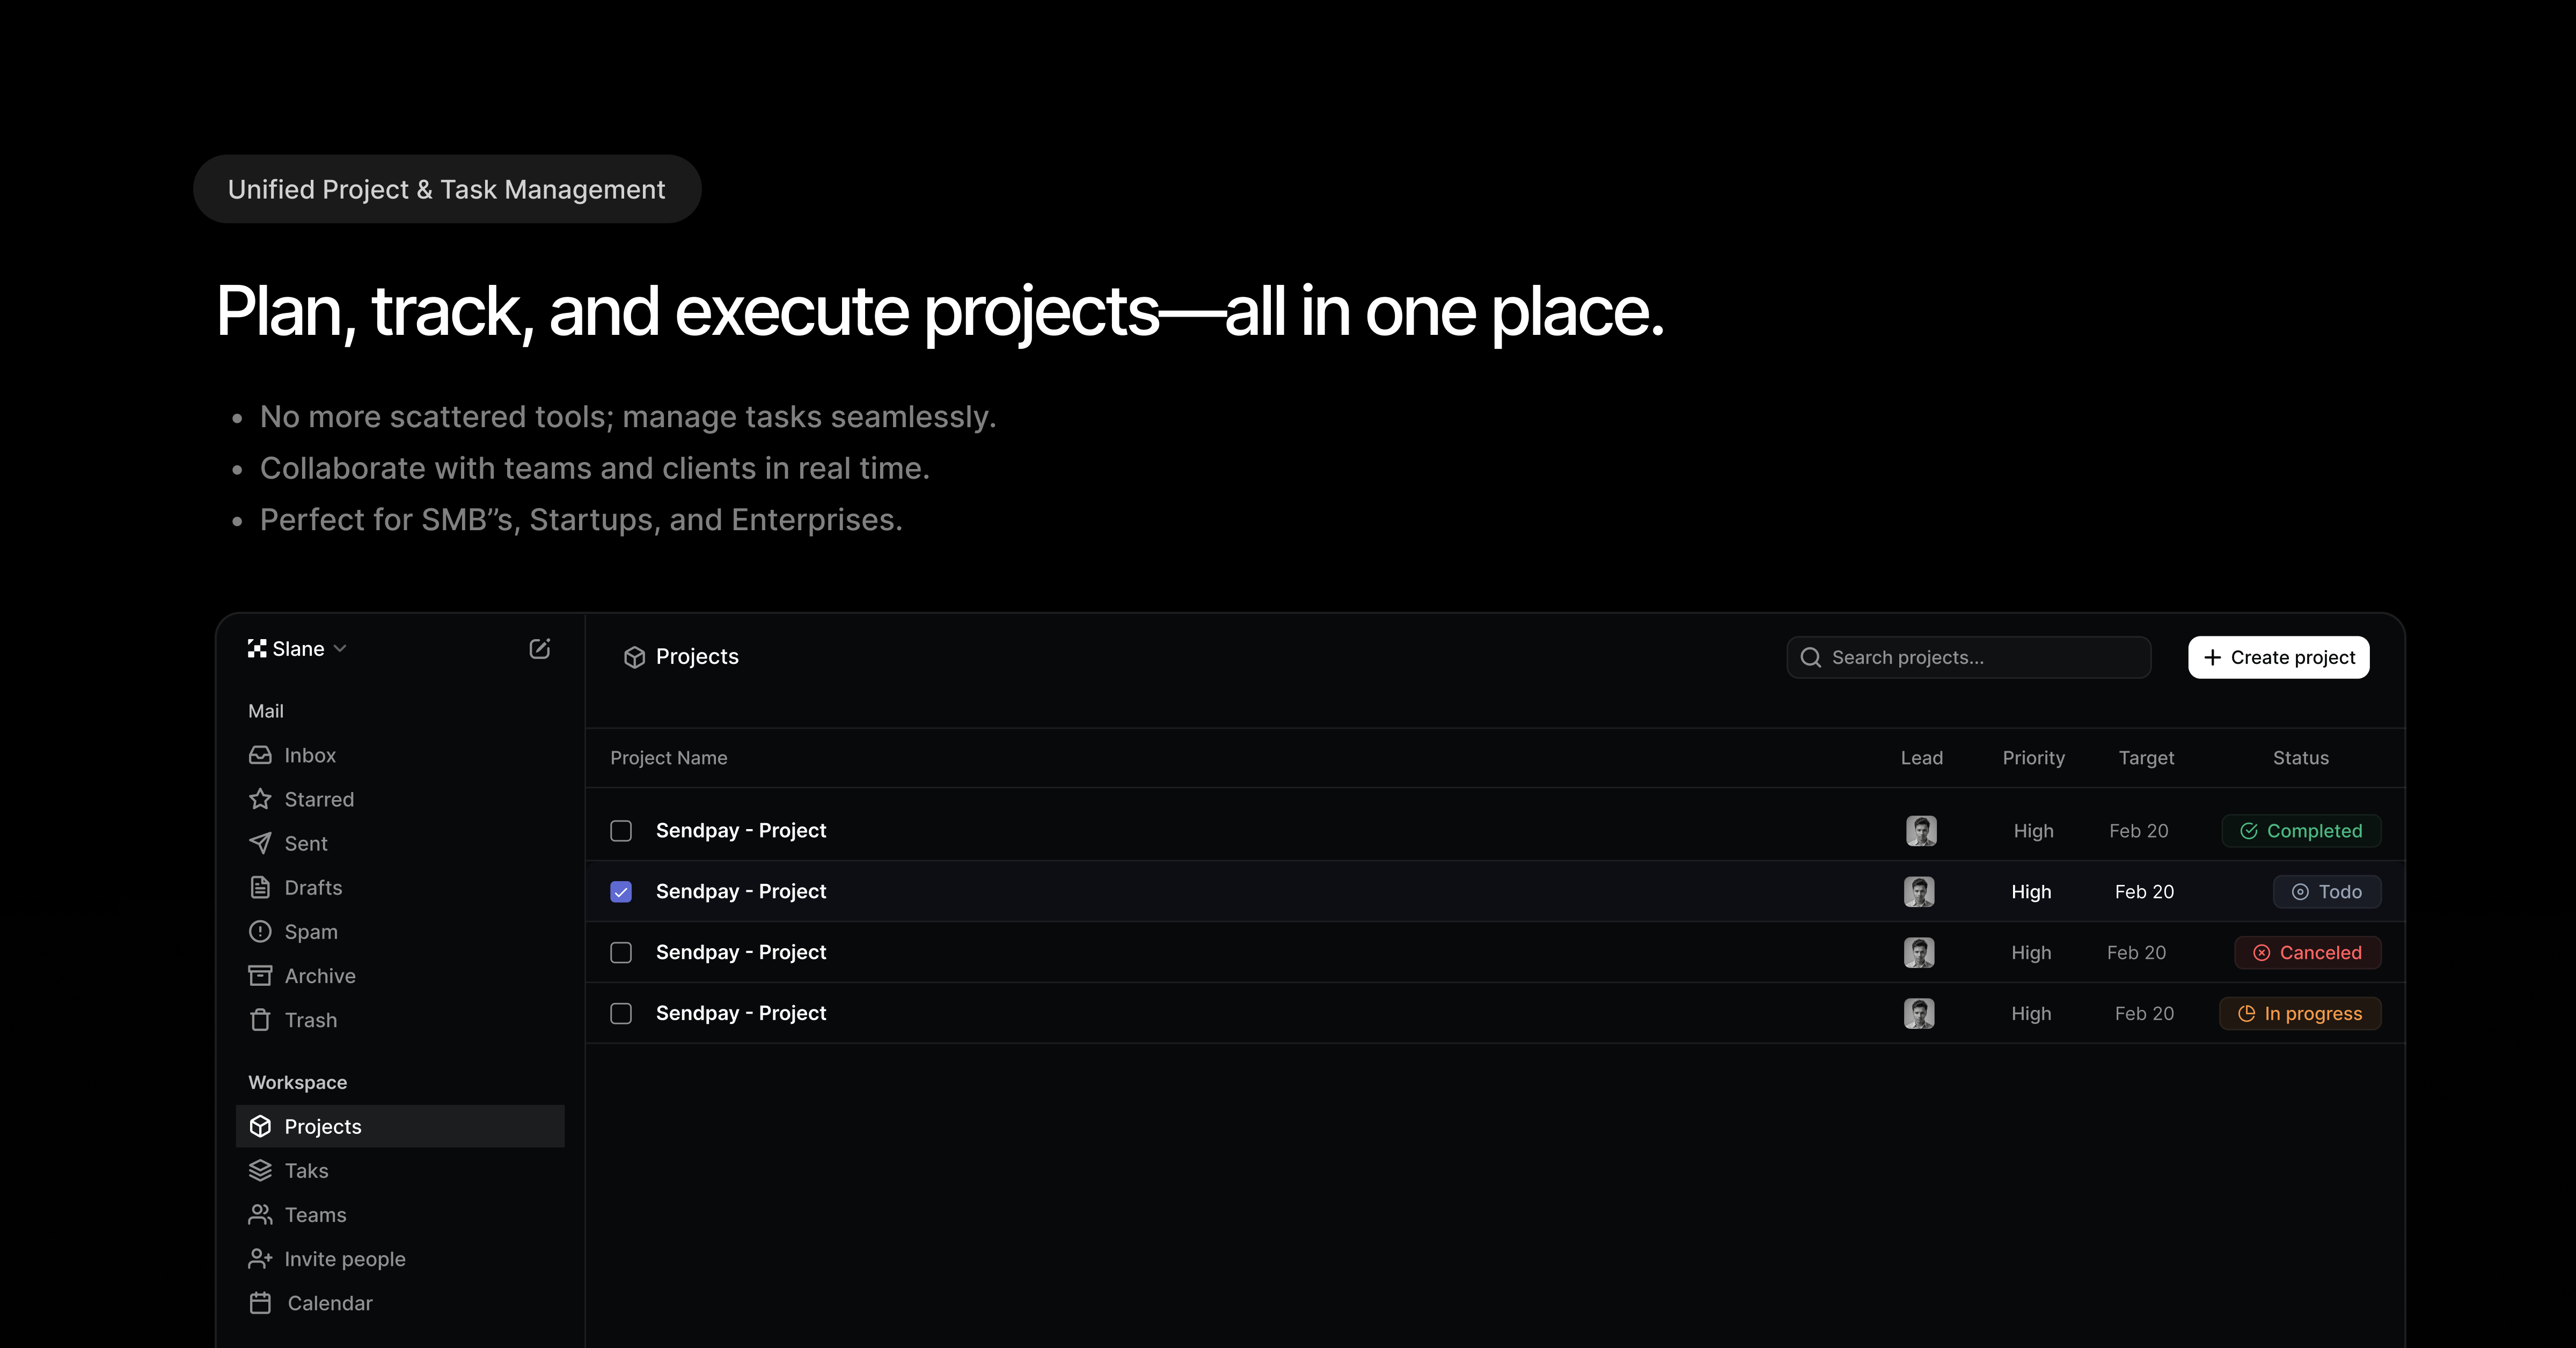The height and width of the screenshot is (1348, 2576).
Task: Click Invite people link
Action: pos(344,1259)
